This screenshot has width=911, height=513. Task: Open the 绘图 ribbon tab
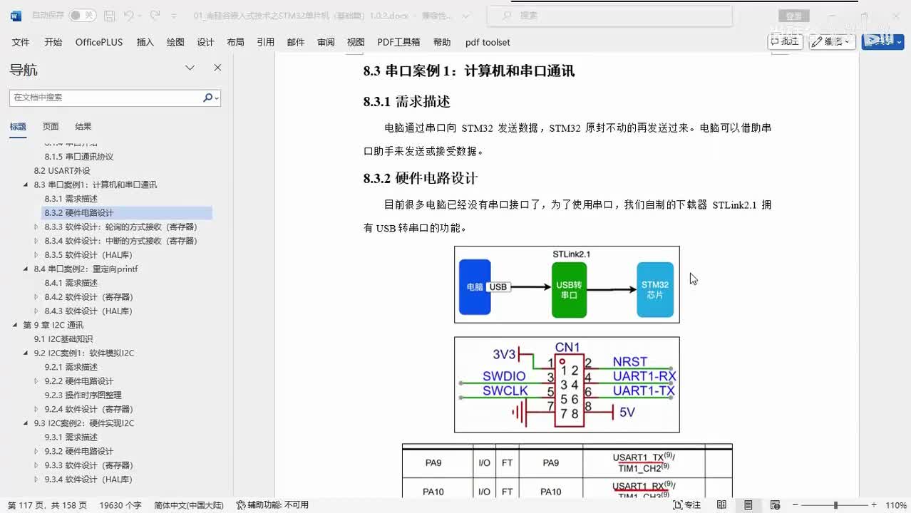pos(175,42)
